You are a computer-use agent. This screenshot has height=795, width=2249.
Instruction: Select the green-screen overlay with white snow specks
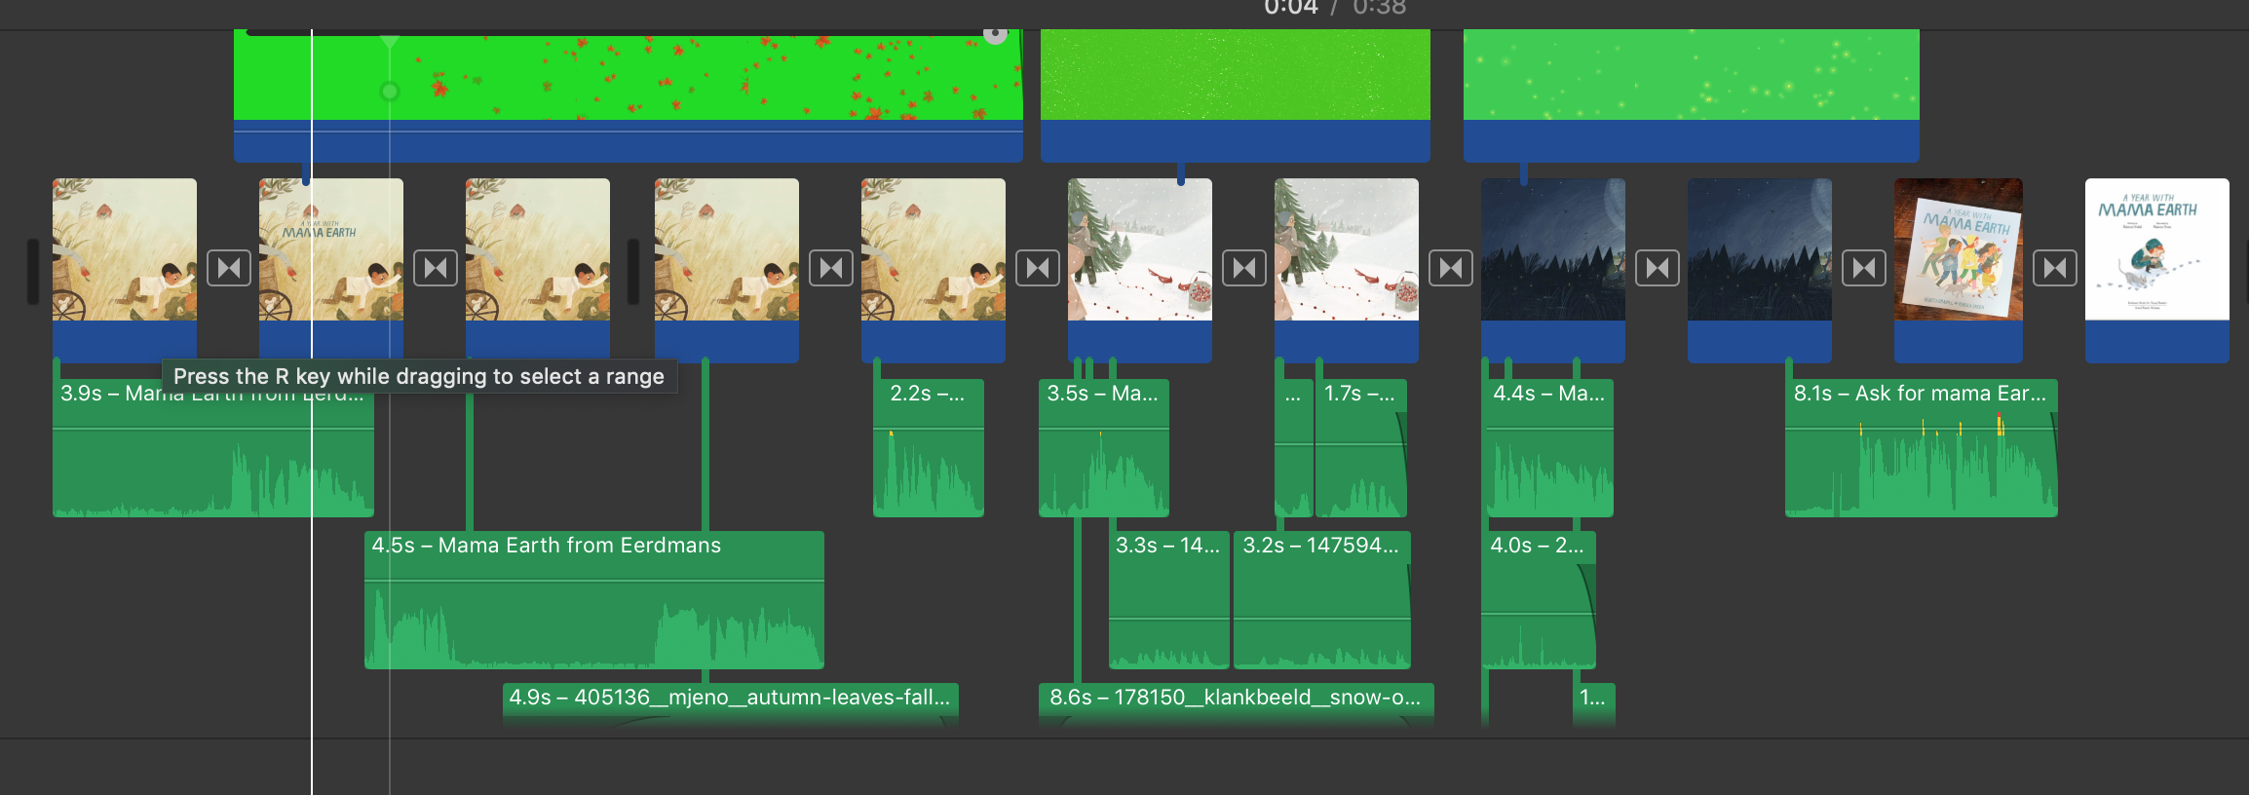pos(1236,95)
